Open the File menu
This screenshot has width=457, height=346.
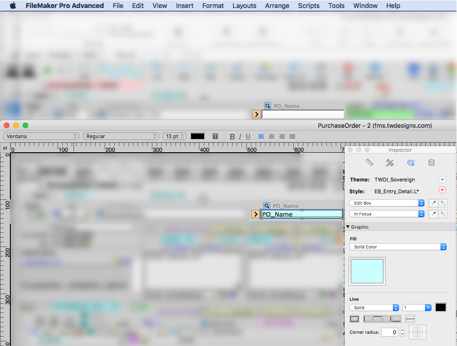click(118, 6)
